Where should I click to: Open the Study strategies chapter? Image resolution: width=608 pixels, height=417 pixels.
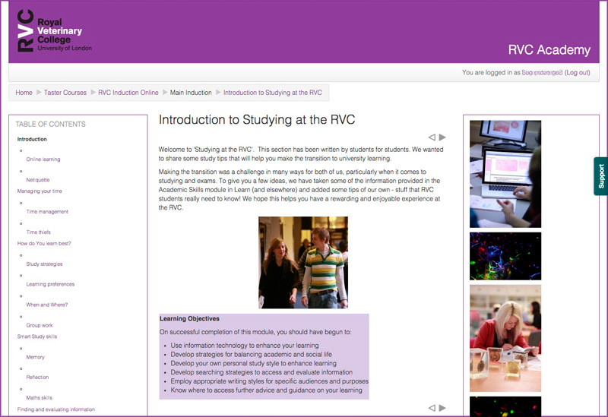coord(44,264)
